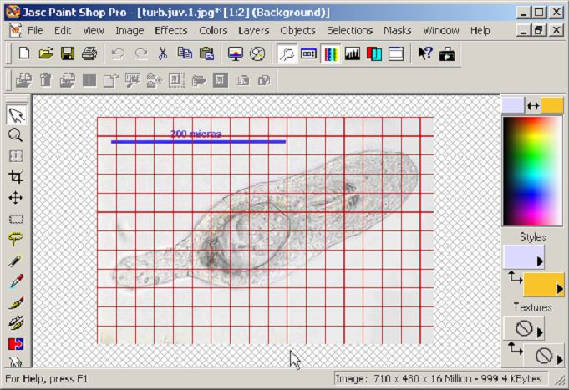Open the Layers menu
This screenshot has height=390, width=569.
click(x=254, y=30)
